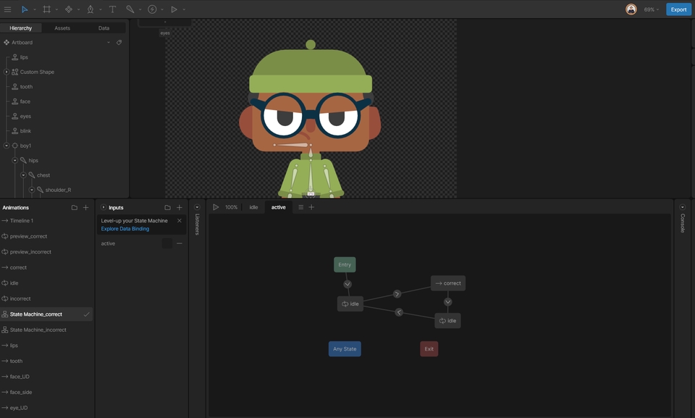Viewport: 695px width, 418px height.
Task: Collapse the chest bone node
Action: 23,175
